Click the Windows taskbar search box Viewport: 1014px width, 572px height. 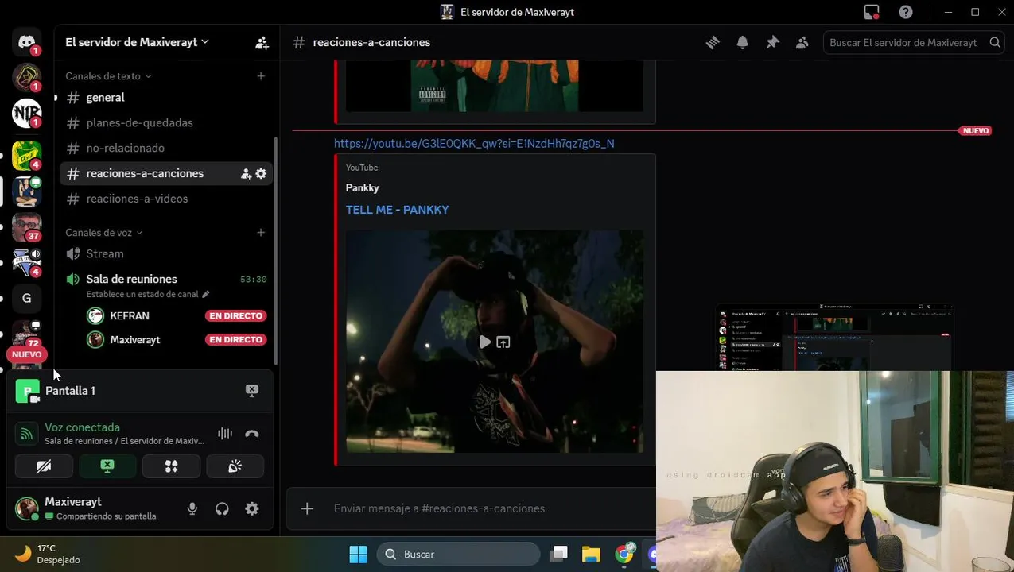[458, 555]
